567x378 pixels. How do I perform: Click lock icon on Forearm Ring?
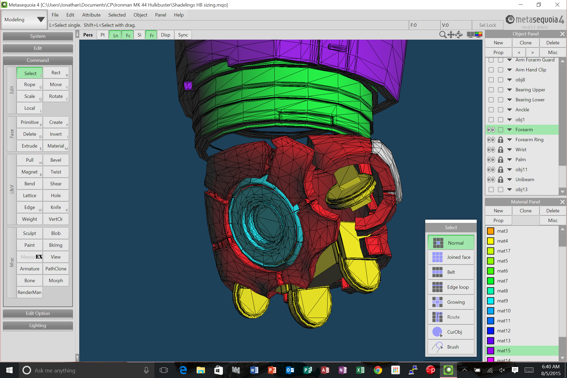(x=501, y=140)
